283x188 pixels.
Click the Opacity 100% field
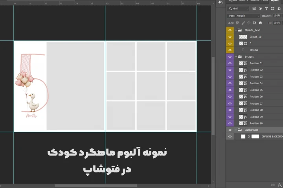(x=277, y=16)
